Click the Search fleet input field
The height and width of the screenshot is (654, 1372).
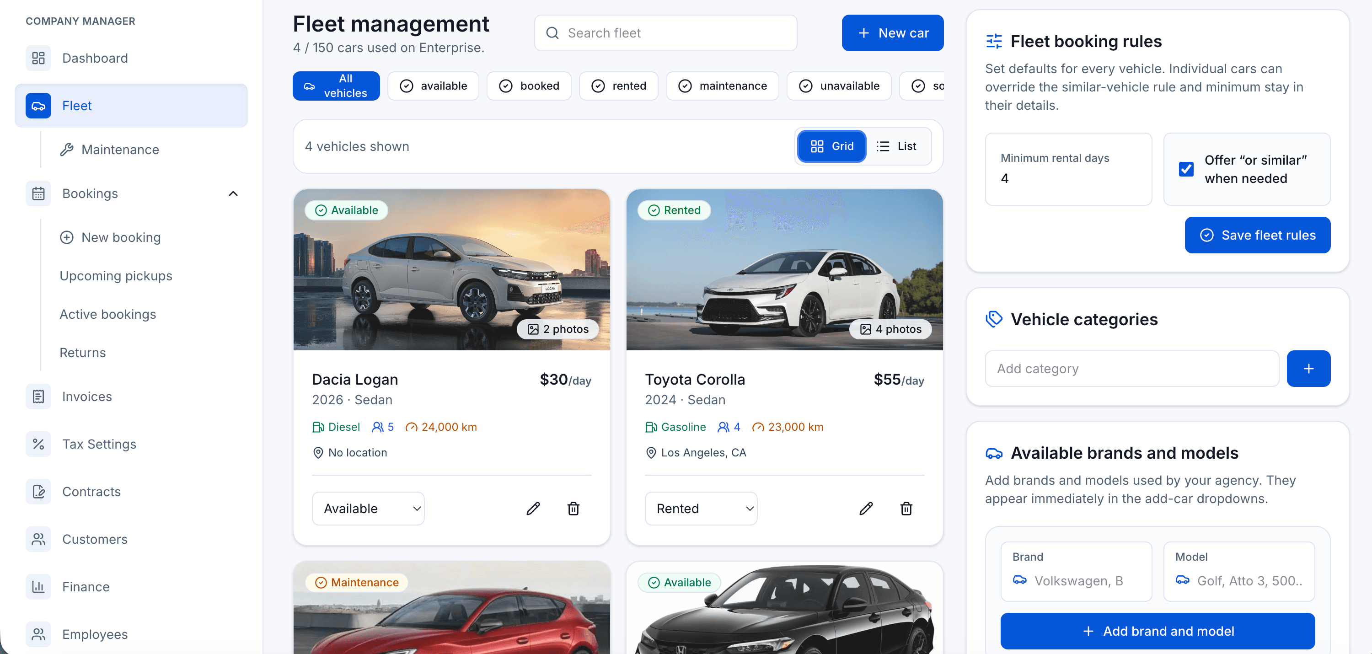pyautogui.click(x=666, y=33)
